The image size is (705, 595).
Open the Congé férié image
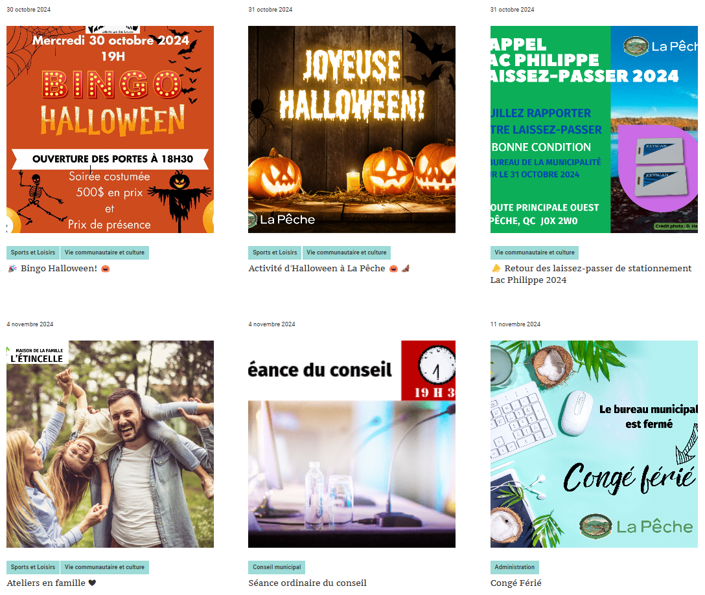tap(594, 444)
